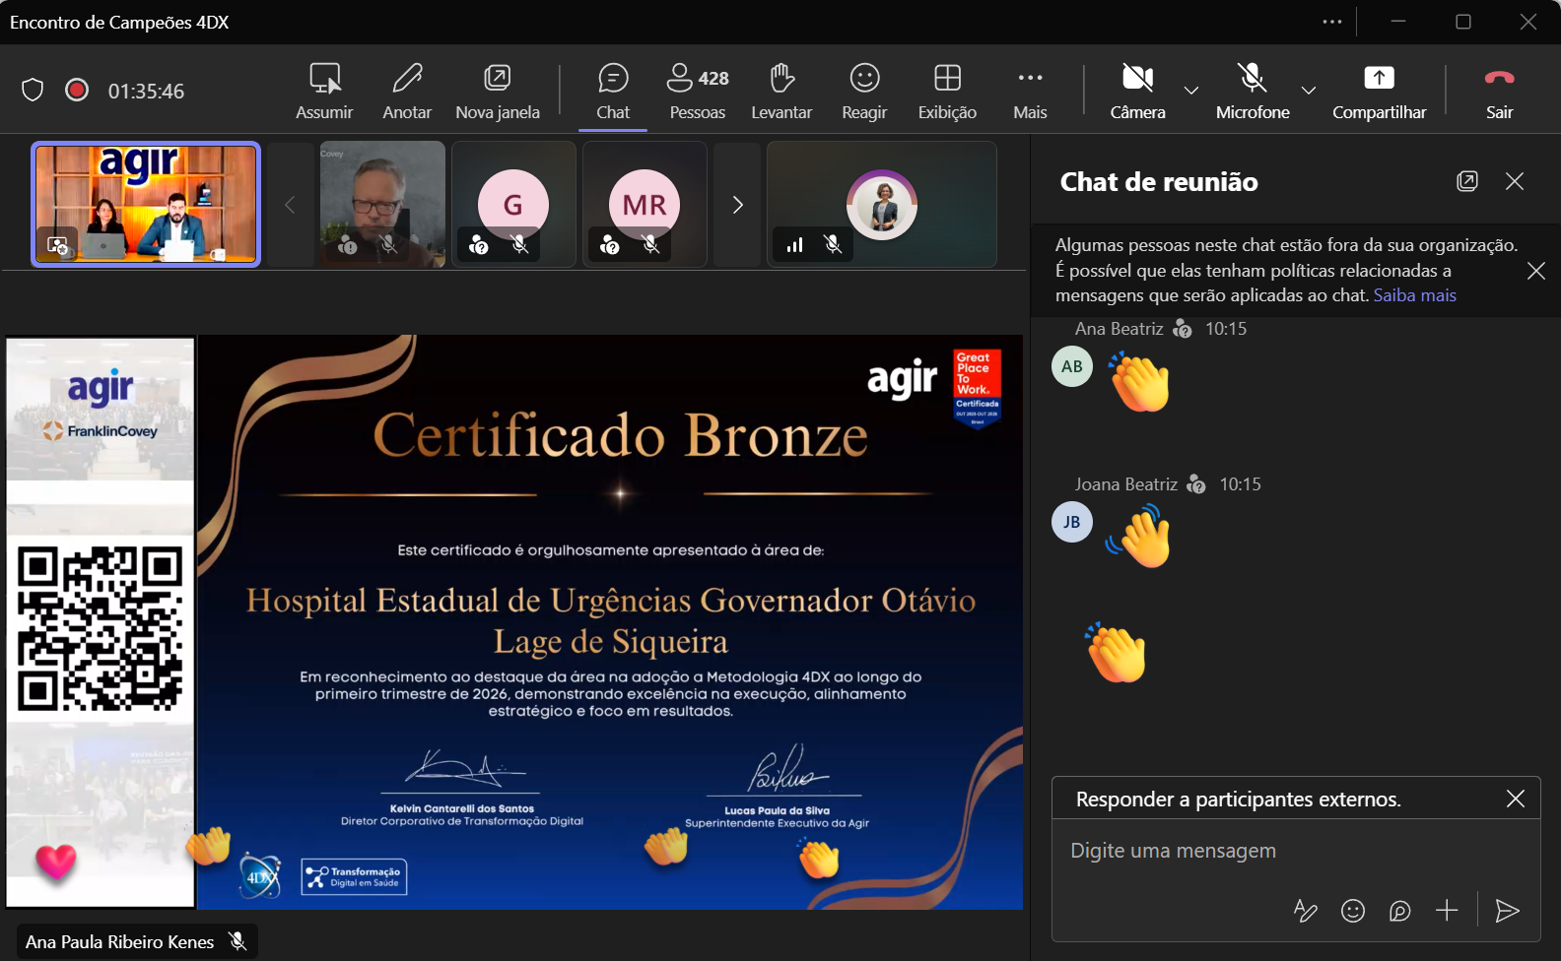Toggle the Chat panel
The width and height of the screenshot is (1561, 961).
[x=613, y=91]
